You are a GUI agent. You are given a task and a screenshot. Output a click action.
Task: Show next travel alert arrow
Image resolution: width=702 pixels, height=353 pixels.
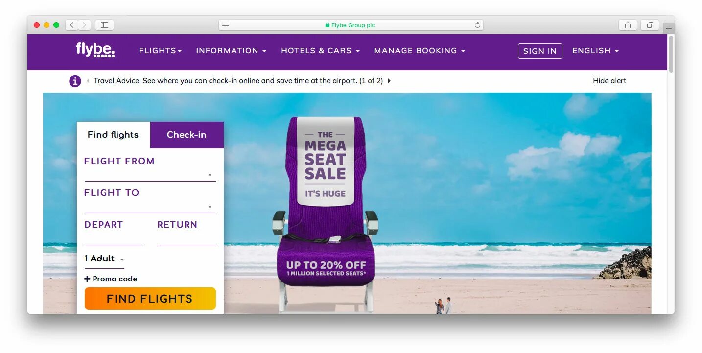[389, 81]
